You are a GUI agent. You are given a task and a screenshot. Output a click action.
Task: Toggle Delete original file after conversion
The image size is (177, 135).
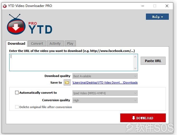tap(17, 107)
